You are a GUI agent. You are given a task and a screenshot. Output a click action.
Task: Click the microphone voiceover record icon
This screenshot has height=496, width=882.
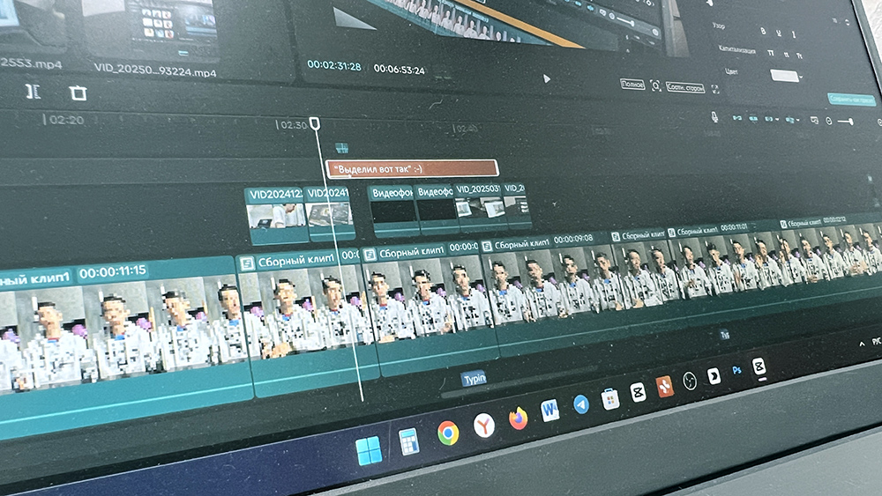(x=714, y=116)
